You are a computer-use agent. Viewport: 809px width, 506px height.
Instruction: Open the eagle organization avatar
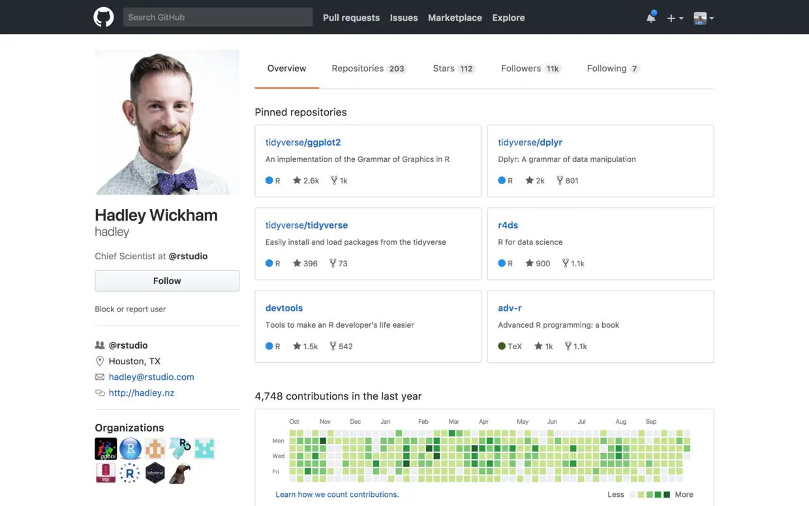tap(179, 473)
